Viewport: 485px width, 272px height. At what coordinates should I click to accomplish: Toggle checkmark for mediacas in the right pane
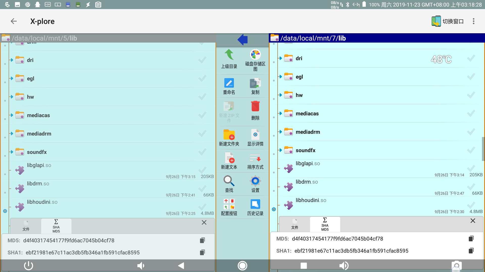[471, 114]
